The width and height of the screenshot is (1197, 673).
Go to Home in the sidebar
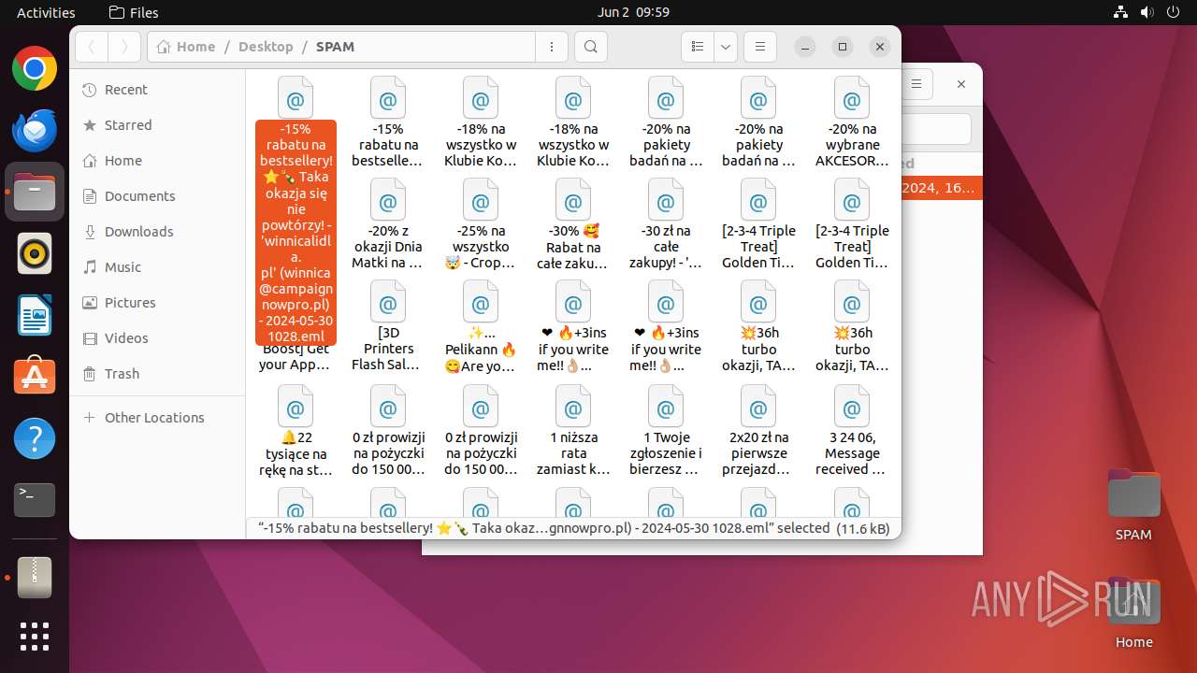click(x=157, y=161)
